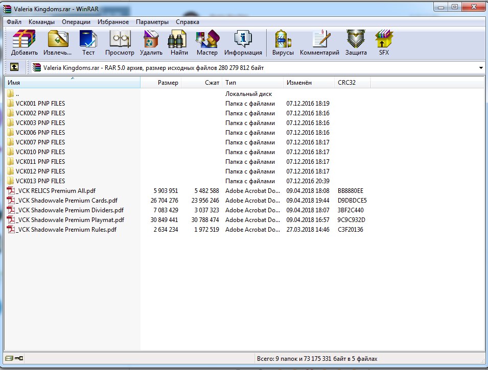Select the VCK013 PNP FILES folder icon
The width and height of the screenshot is (488, 370).
click(x=10, y=181)
